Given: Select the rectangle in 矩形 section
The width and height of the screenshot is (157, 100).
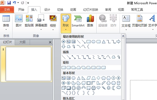Looking at the screenshot, I should [x=64, y=68].
